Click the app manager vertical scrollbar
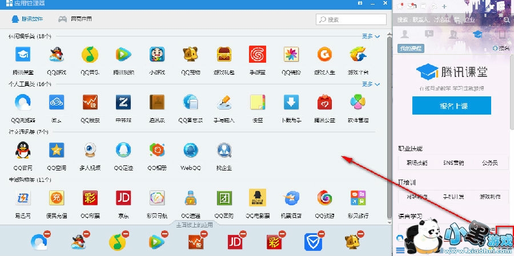Screen dimensions: 514x256 tap(389, 128)
